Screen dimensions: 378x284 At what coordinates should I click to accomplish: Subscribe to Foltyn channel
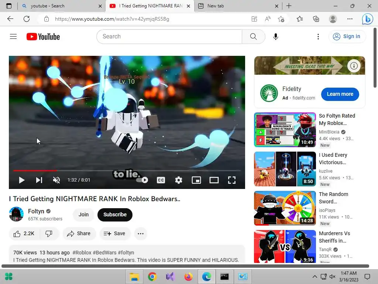115,214
